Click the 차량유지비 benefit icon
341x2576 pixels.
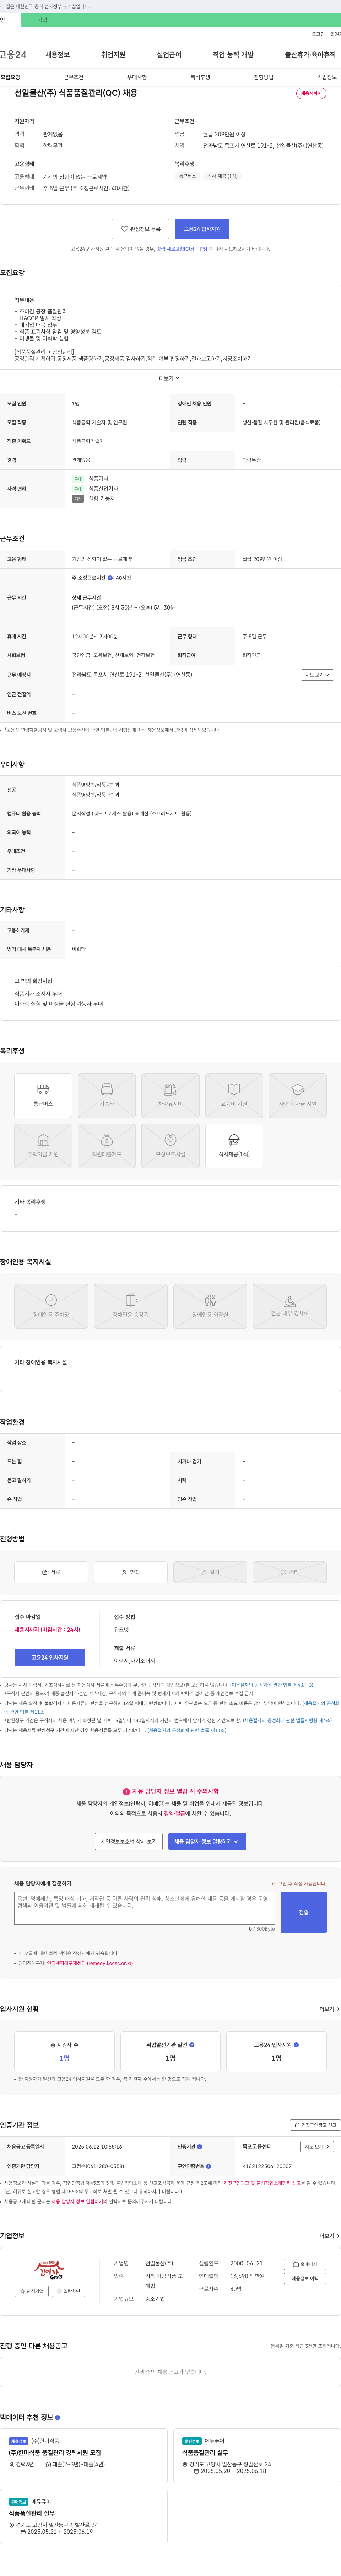170,1096
